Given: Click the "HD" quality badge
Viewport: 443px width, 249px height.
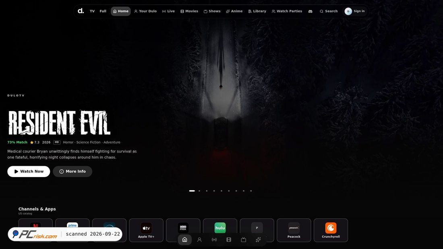Looking at the screenshot, I should 57,142.
